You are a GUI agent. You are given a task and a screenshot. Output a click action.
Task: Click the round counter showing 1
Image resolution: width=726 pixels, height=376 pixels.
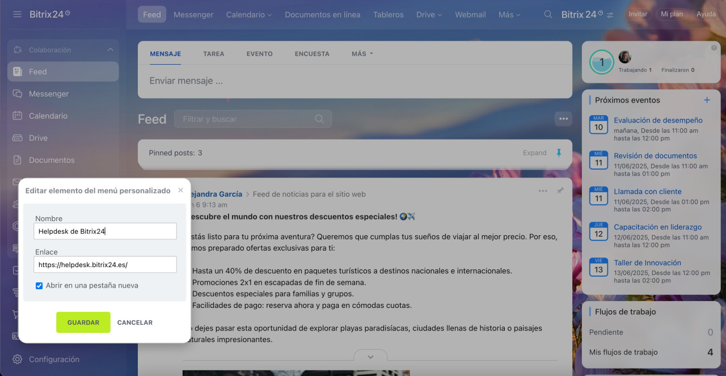click(x=602, y=62)
